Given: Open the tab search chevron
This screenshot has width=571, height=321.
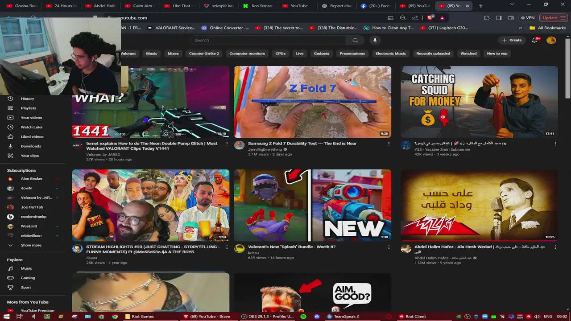Looking at the screenshot, I should [512, 5].
